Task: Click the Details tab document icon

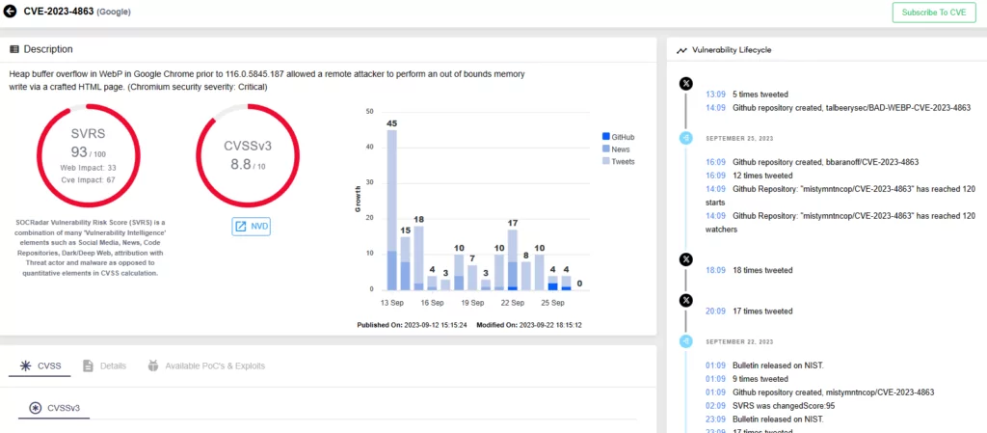Action: [88, 365]
